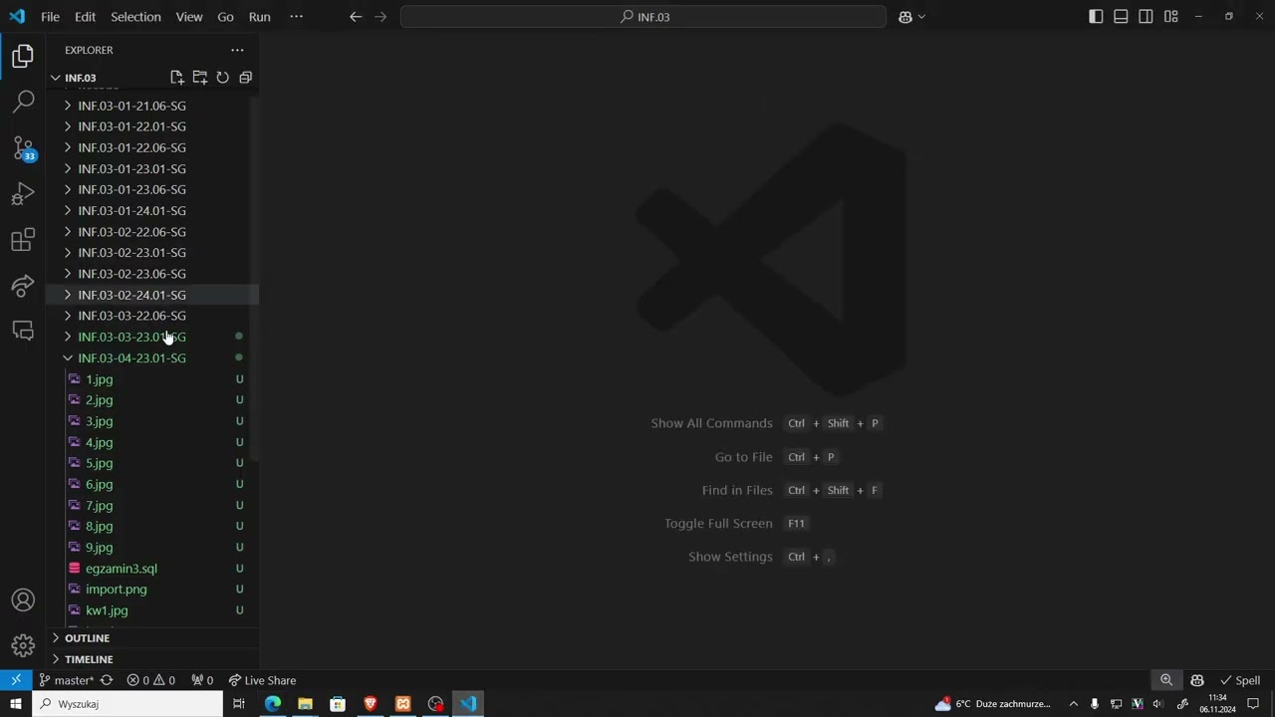
Task: Open VS Code icon on Windows taskbar
Action: coord(468,704)
